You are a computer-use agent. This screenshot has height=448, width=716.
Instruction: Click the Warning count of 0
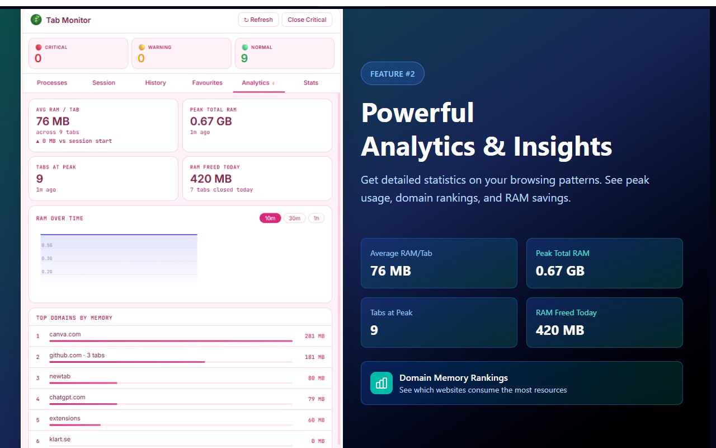click(141, 58)
